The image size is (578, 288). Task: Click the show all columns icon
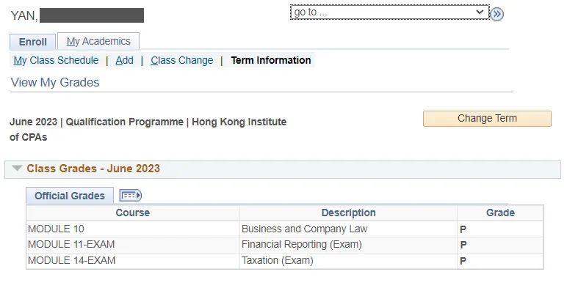click(x=131, y=196)
